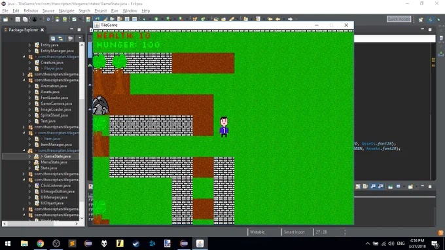
Task: Click the New file wizard toolbar icon
Action: 5,19
